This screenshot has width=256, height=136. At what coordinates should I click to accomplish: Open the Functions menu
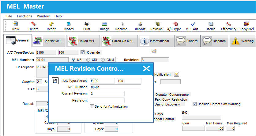point(24,16)
